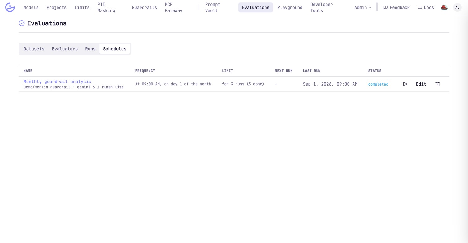Click the FREQUENCY column header
Viewport: 468px width, 243px height.
[x=145, y=71]
